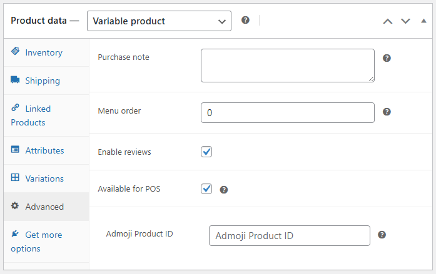The width and height of the screenshot is (436, 274).
Task: Click the Inventory tab tag icon
Action: 15,51
